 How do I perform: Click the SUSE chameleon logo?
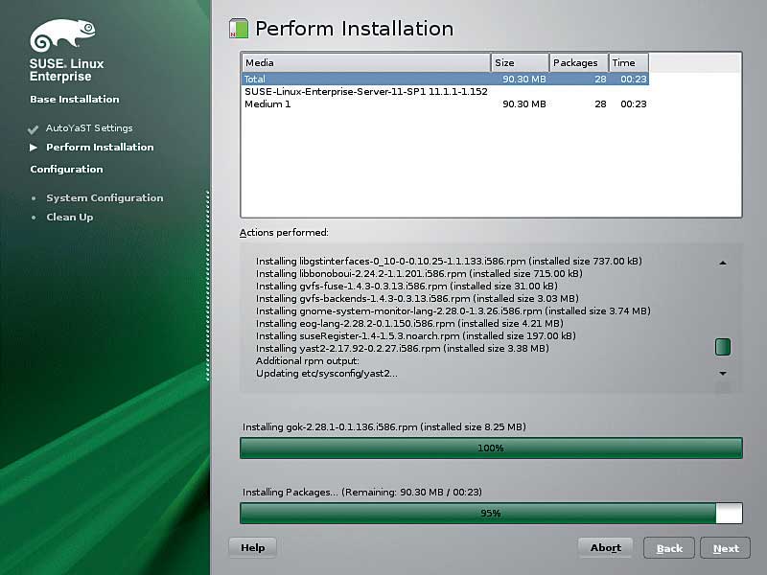[x=62, y=35]
